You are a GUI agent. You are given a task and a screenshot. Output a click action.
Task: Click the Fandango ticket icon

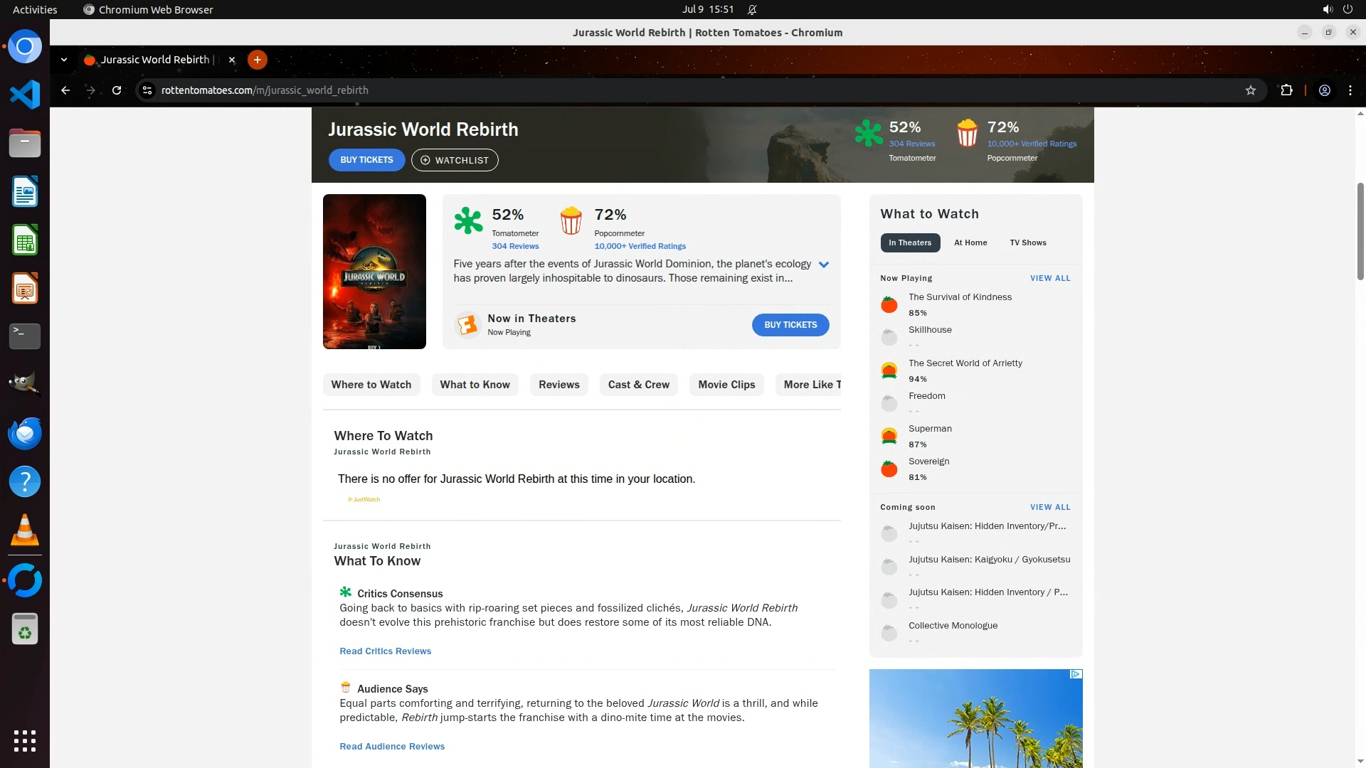click(467, 325)
